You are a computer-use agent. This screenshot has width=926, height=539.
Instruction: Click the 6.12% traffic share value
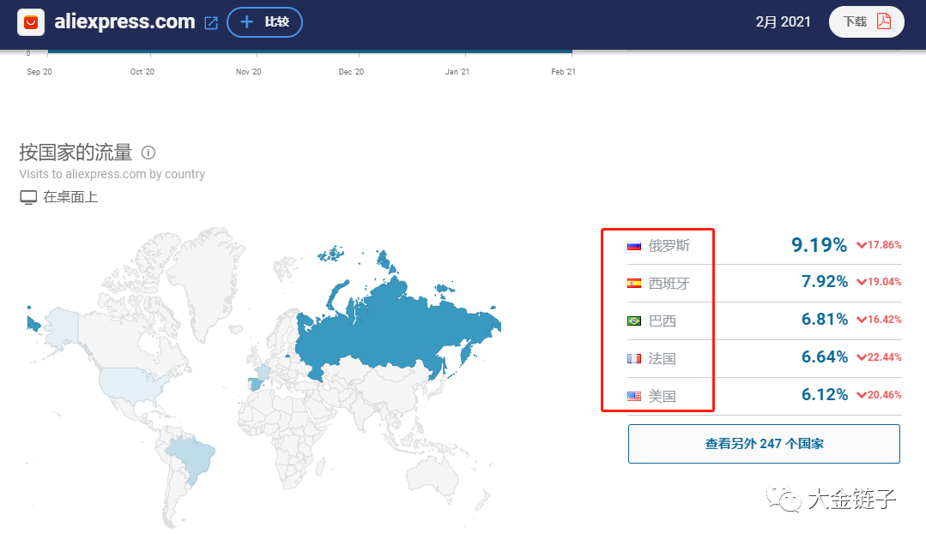pos(825,395)
